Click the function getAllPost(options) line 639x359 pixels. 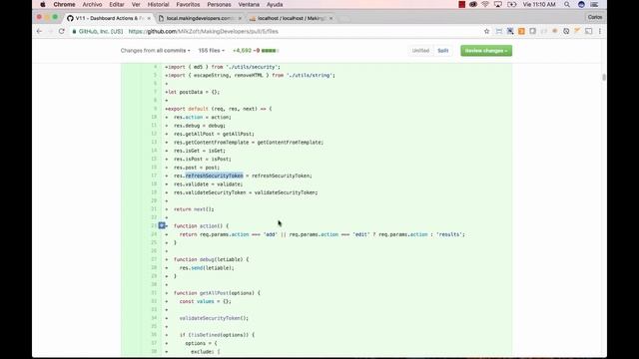[x=217, y=293]
